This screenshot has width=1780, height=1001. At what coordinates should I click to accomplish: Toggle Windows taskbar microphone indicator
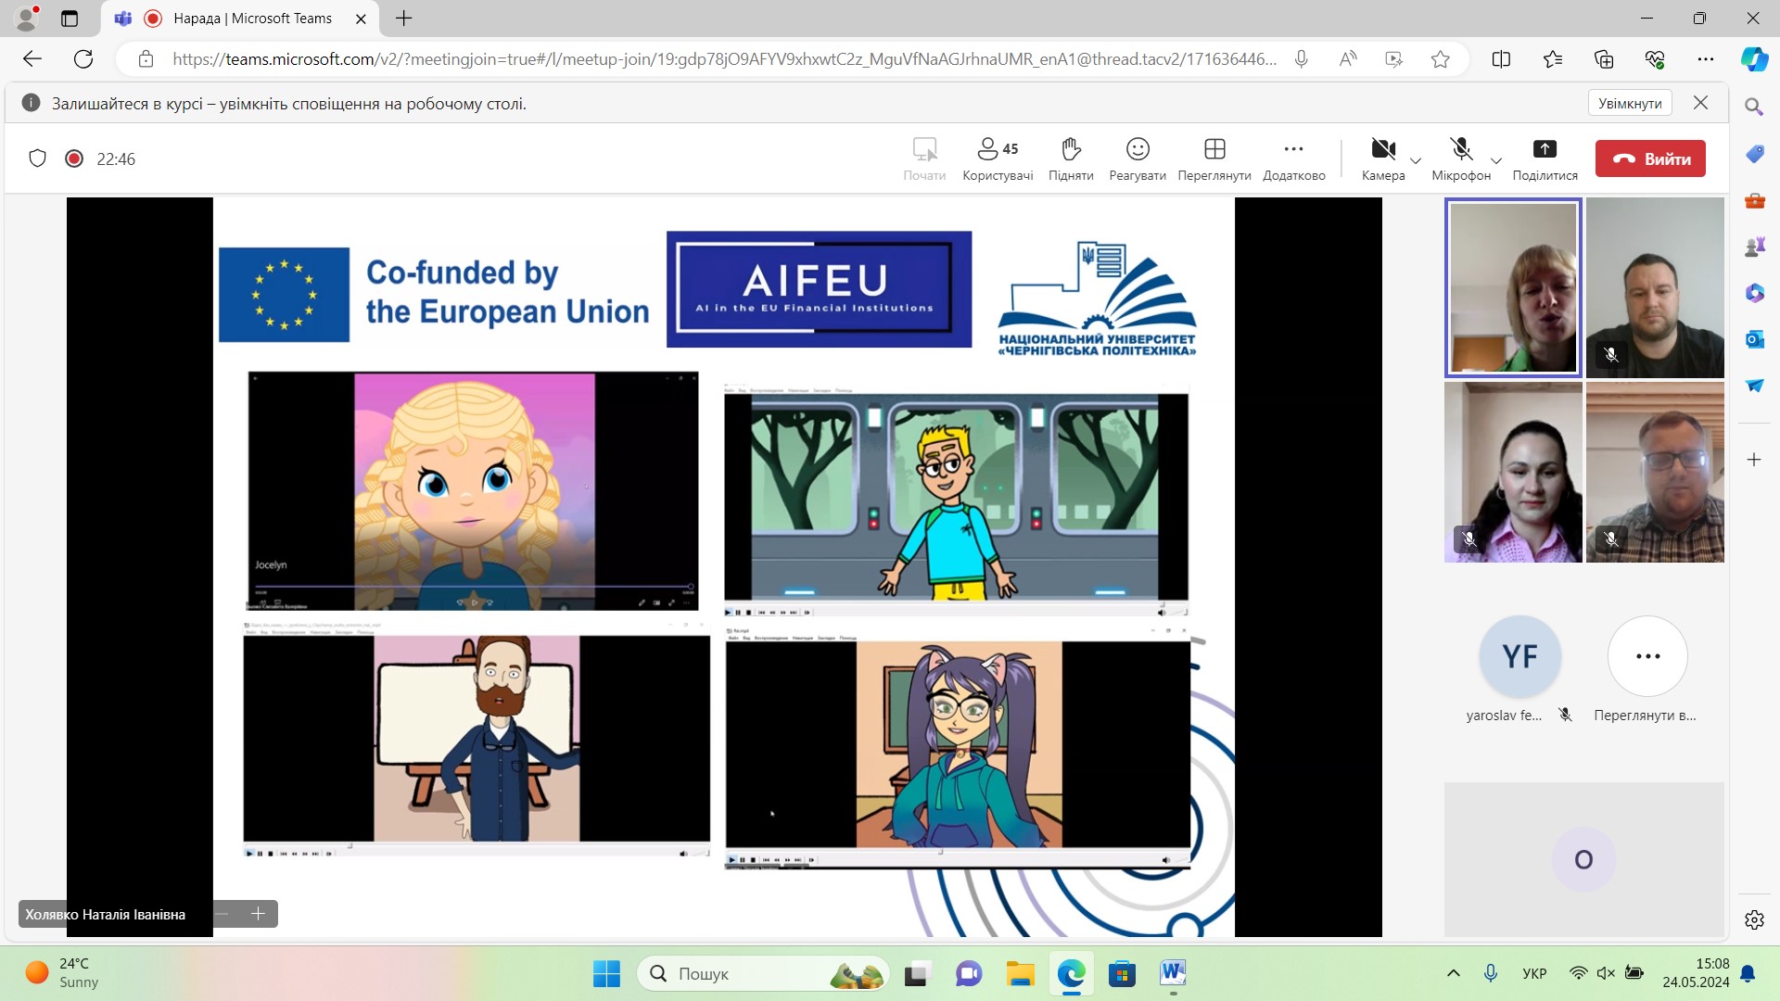1490,973
